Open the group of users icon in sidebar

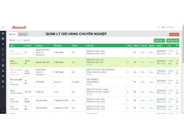3,65
